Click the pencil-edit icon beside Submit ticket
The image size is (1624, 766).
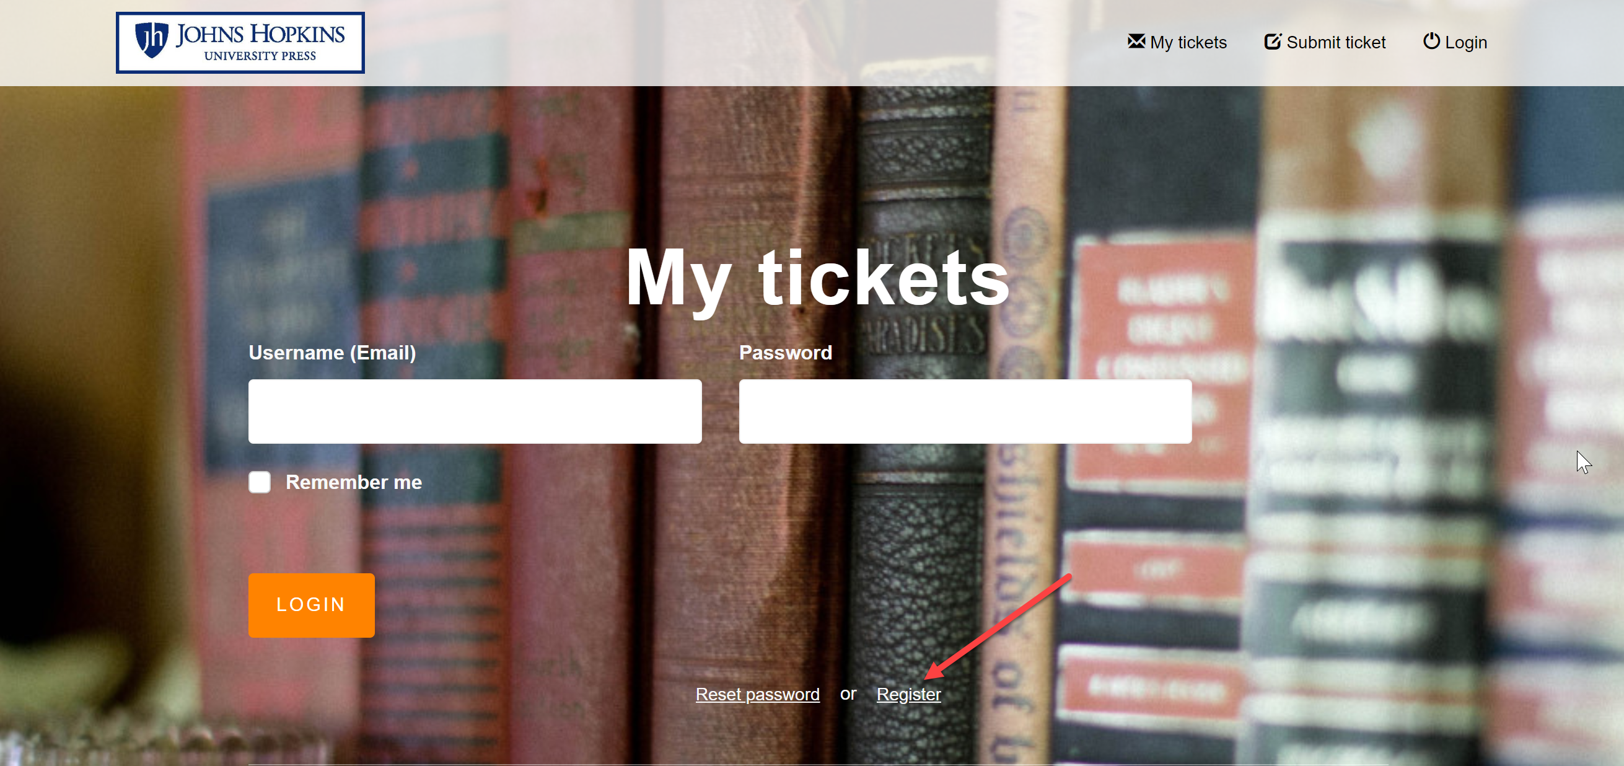tap(1273, 42)
